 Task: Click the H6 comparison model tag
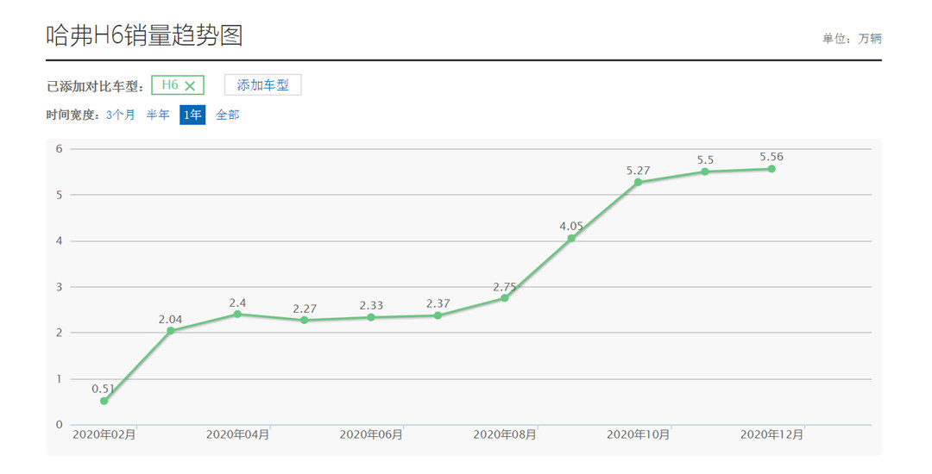click(170, 85)
